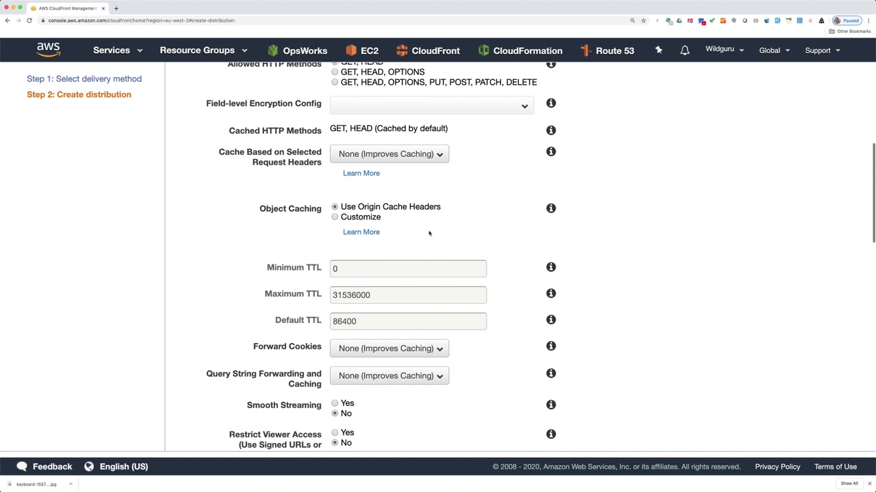This screenshot has height=492, width=876.
Task: Enable Smooth Streaming with Yes
Action: 335,403
